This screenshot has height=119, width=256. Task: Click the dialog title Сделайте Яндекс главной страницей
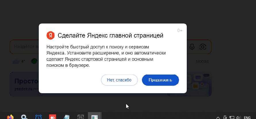click(x=110, y=35)
